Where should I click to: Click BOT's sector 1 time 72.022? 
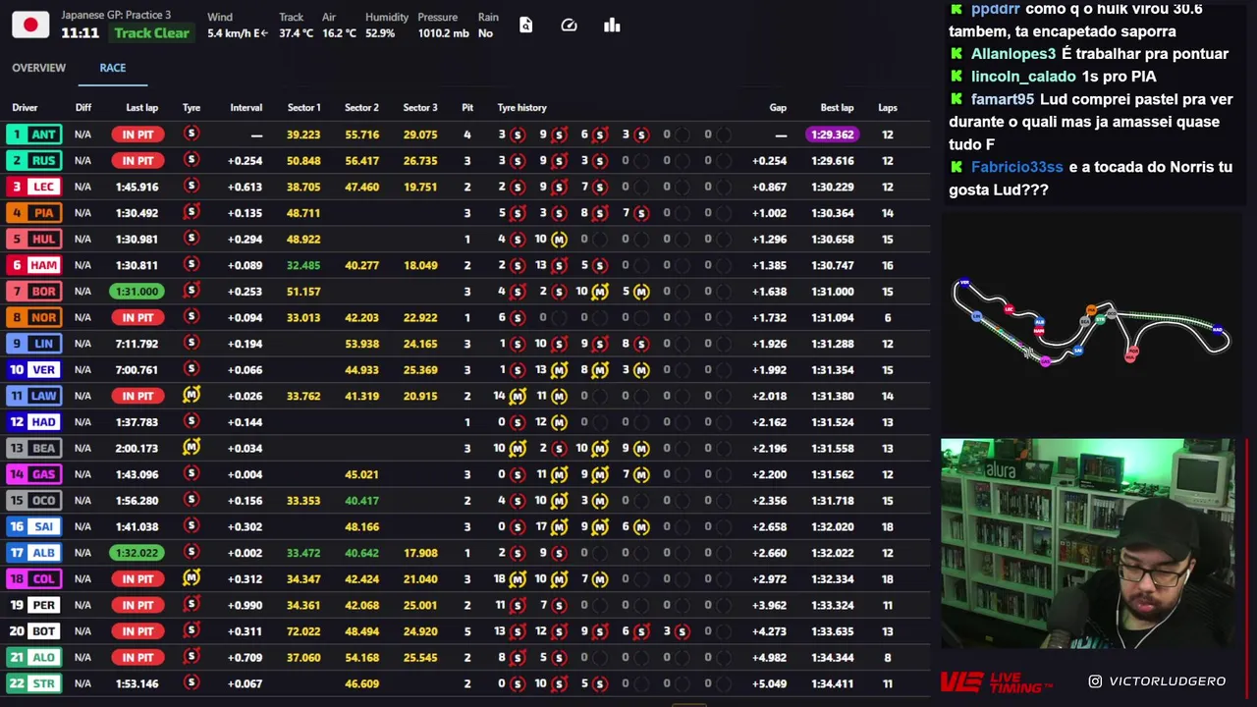(303, 631)
